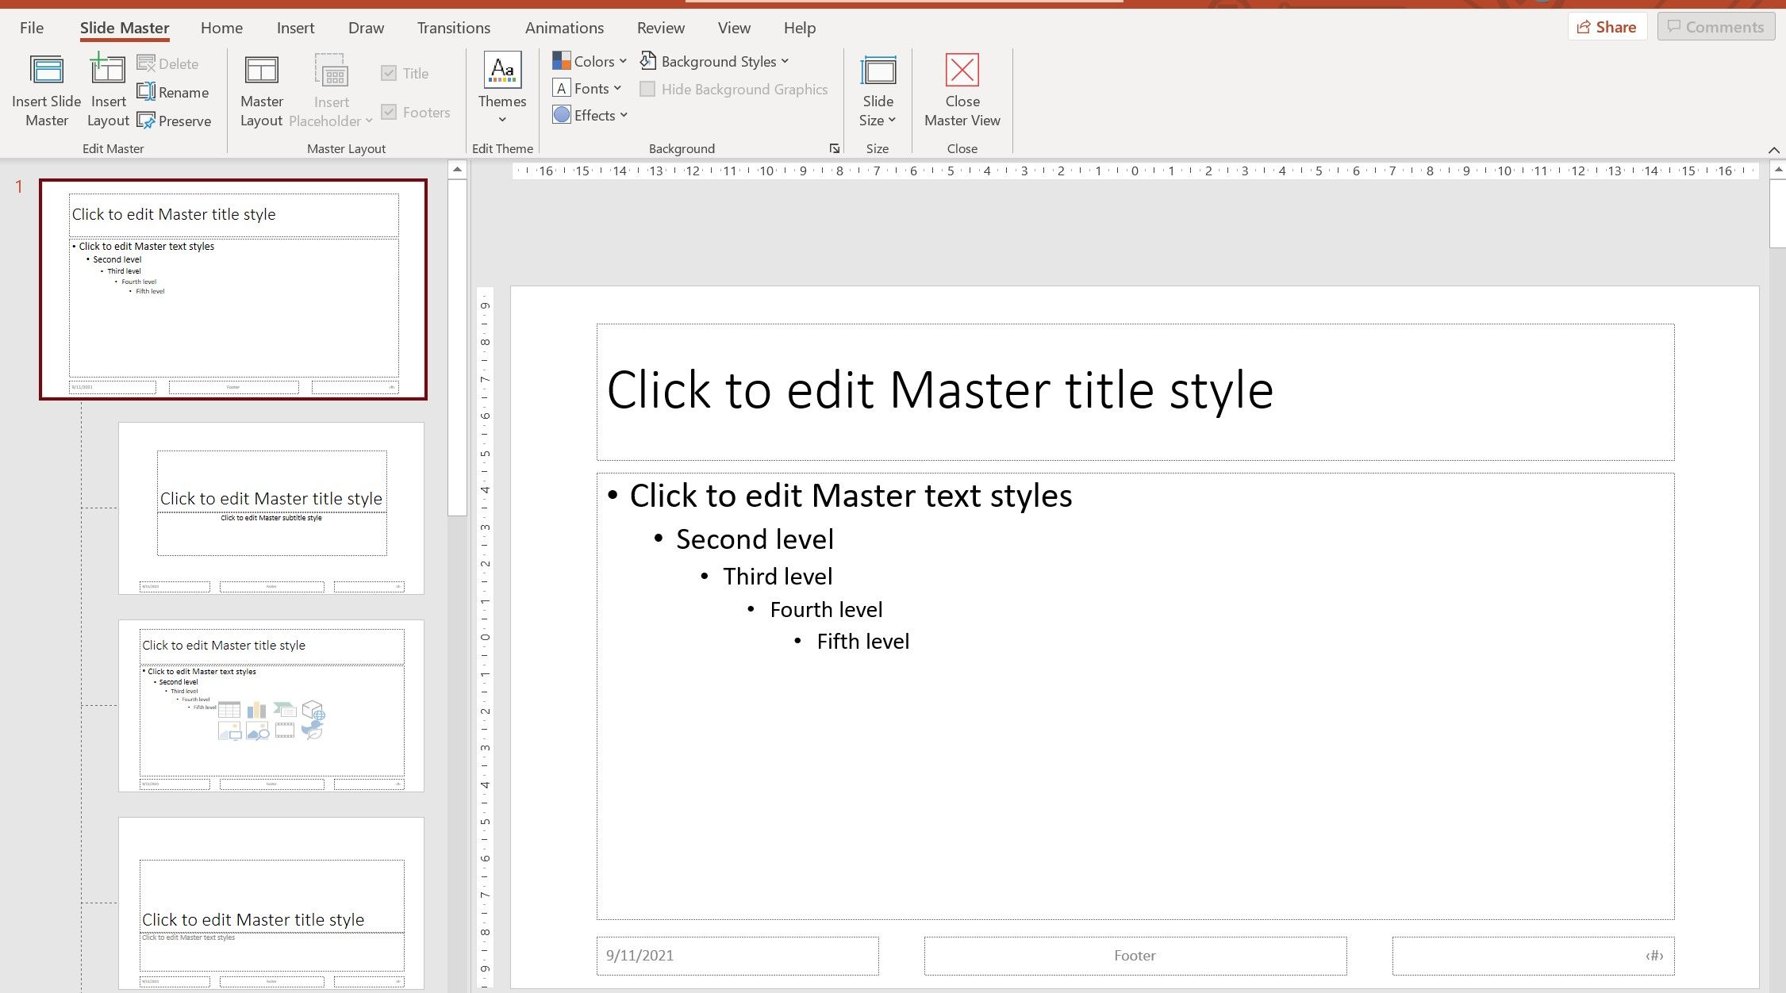Click the Preserve master button
This screenshot has height=993, width=1786.
coord(175,120)
